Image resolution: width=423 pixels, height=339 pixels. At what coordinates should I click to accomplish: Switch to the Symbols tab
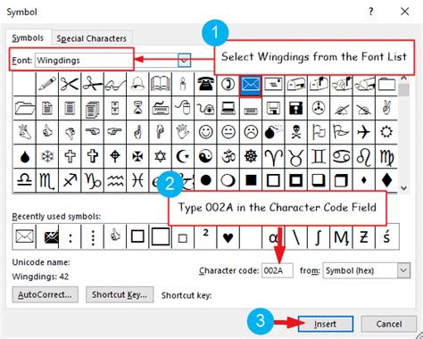coord(28,37)
